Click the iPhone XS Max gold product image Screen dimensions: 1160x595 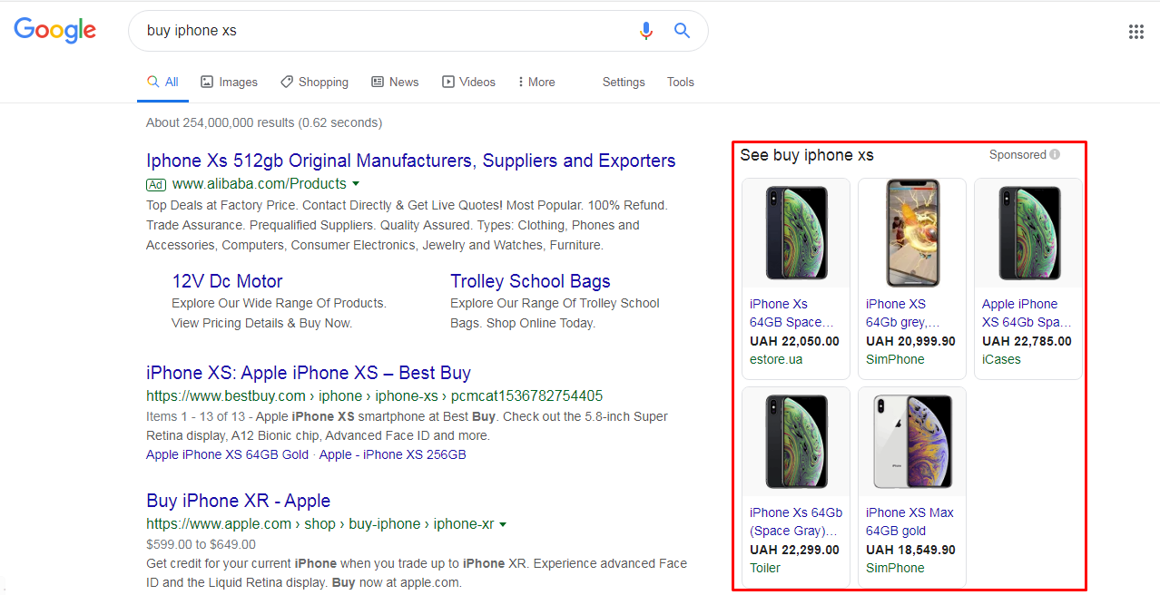pyautogui.click(x=912, y=442)
